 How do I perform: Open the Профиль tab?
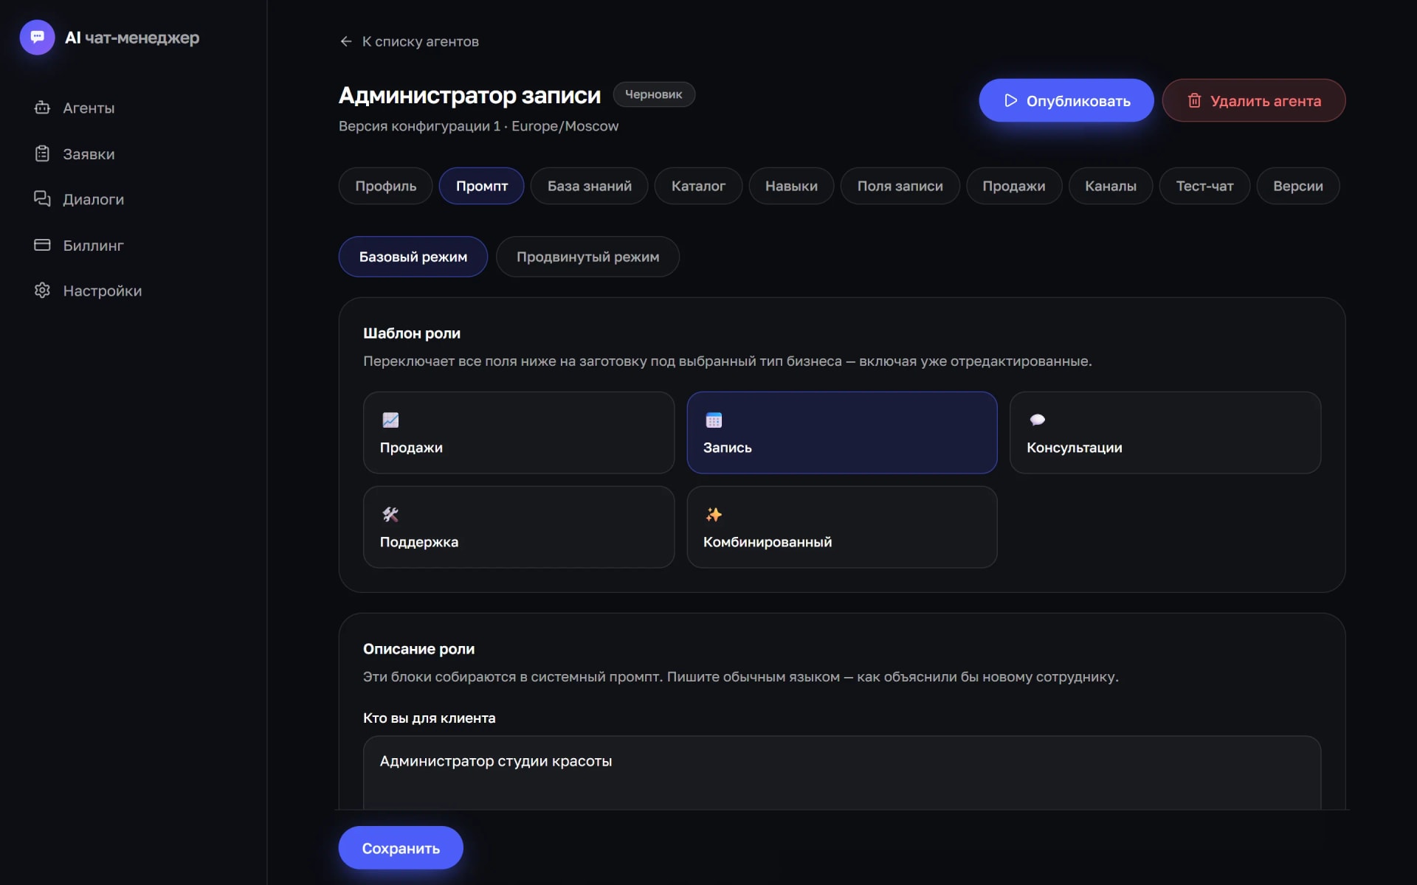coord(385,186)
